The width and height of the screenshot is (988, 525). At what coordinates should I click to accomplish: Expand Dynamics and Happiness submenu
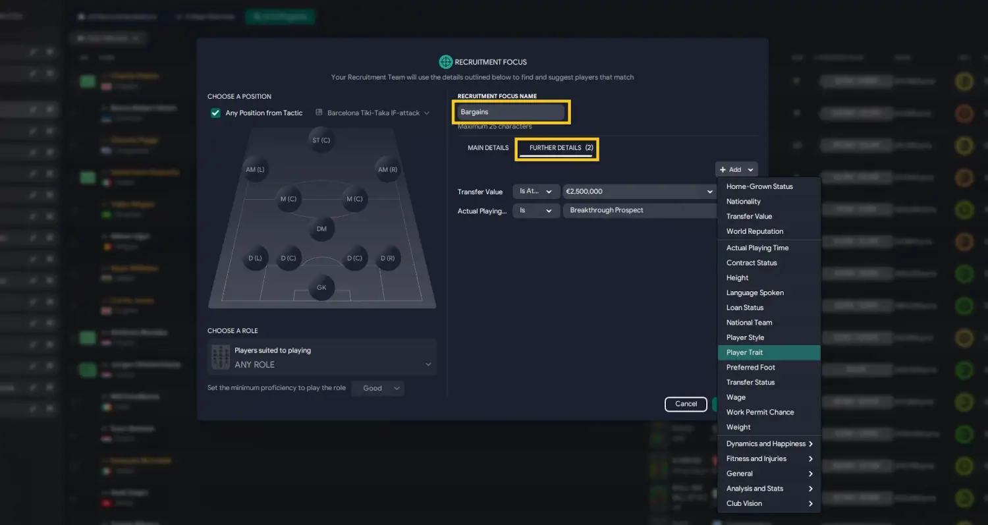tap(769, 444)
